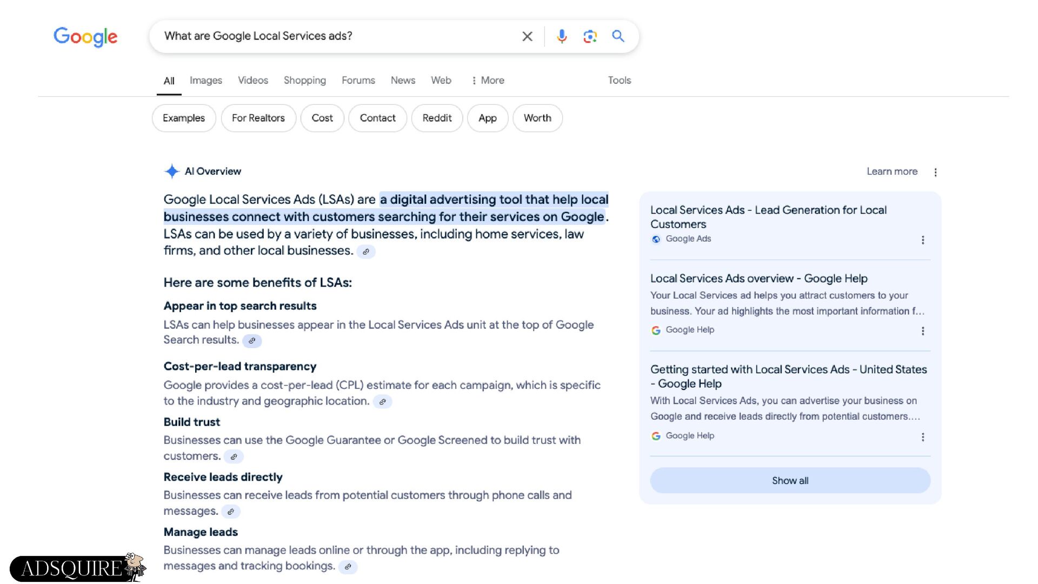Click the 'Manage leads' heading
This screenshot has height=584, width=1038.
201,532
